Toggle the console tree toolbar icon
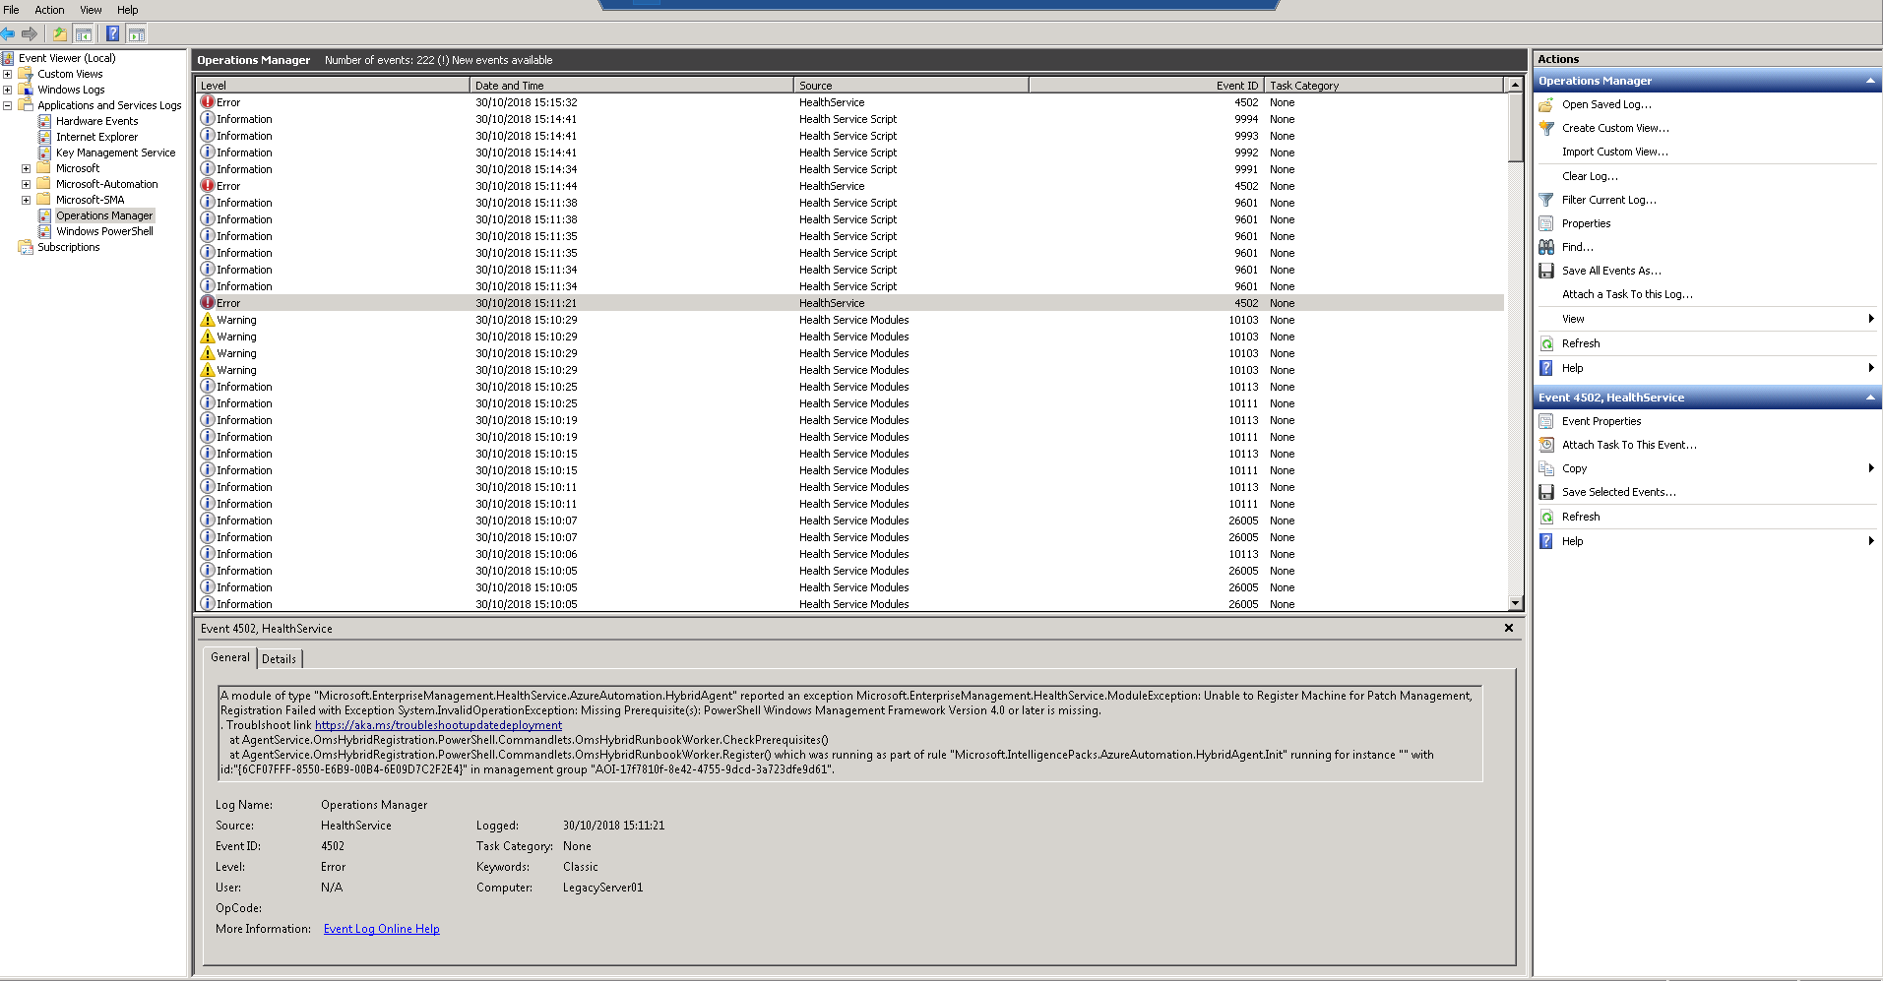Viewport: 1883px width, 981px height. click(84, 33)
